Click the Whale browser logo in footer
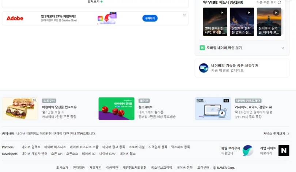The height and width of the screenshot is (172, 296). (x=248, y=150)
